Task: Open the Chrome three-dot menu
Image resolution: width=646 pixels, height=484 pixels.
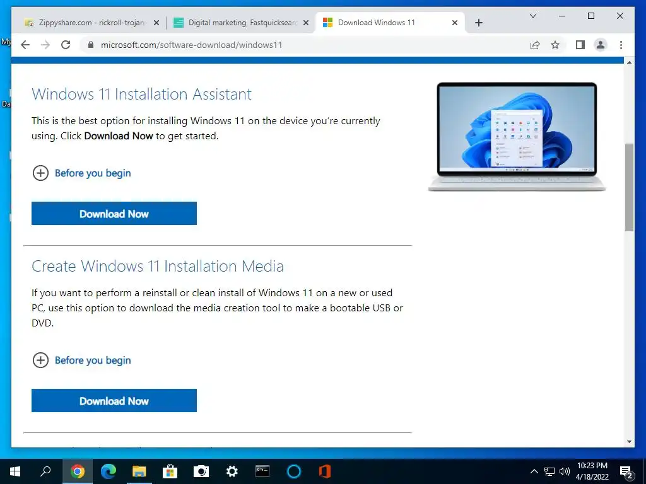Action: pos(621,45)
